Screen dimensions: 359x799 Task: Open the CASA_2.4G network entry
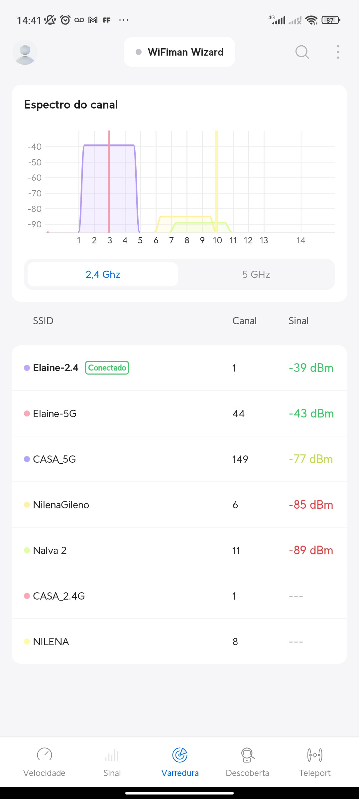(x=179, y=596)
